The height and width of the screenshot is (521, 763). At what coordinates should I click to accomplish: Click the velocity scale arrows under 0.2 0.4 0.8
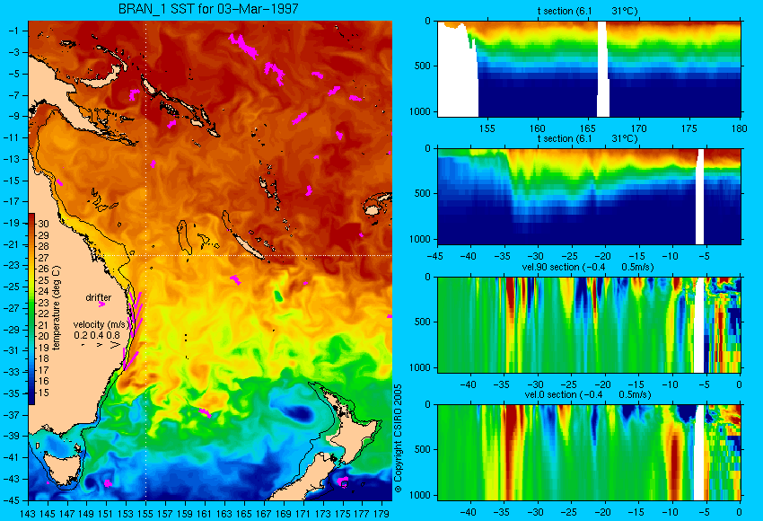[101, 345]
